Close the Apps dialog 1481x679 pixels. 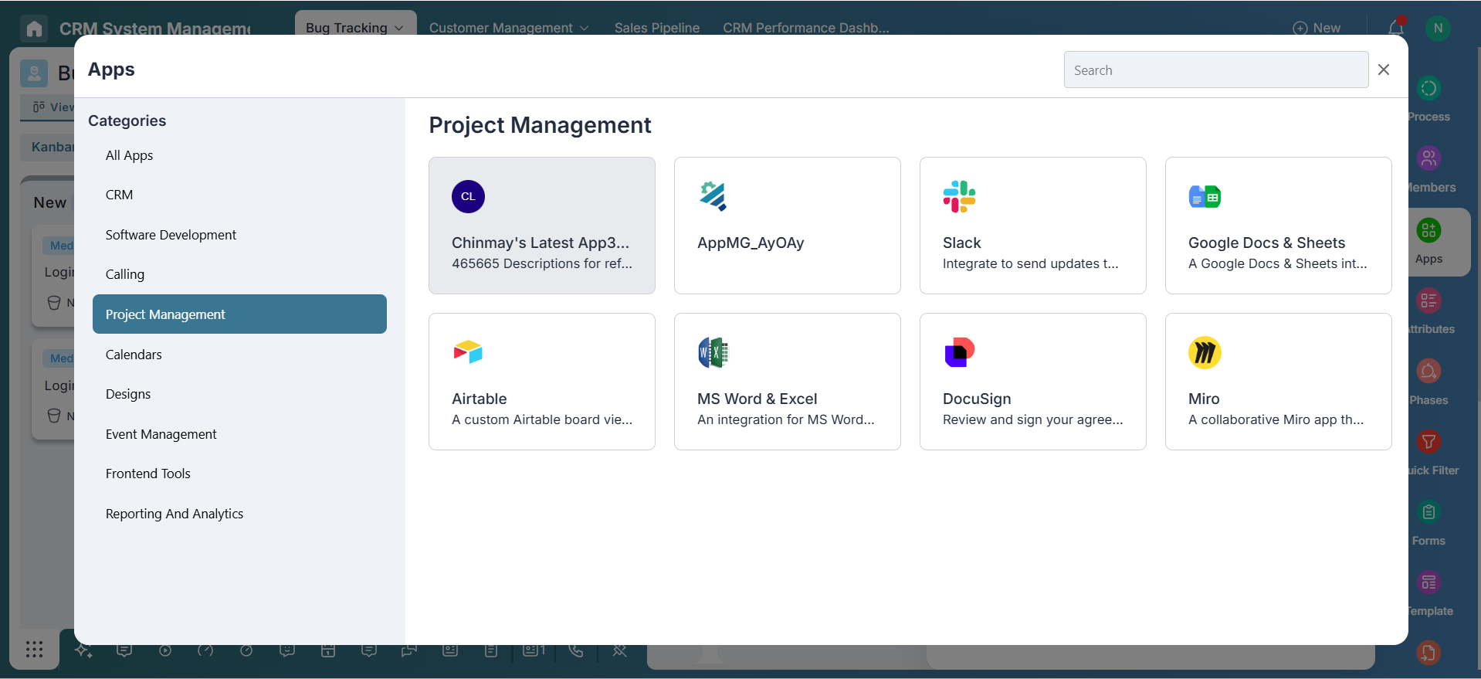[1384, 70]
